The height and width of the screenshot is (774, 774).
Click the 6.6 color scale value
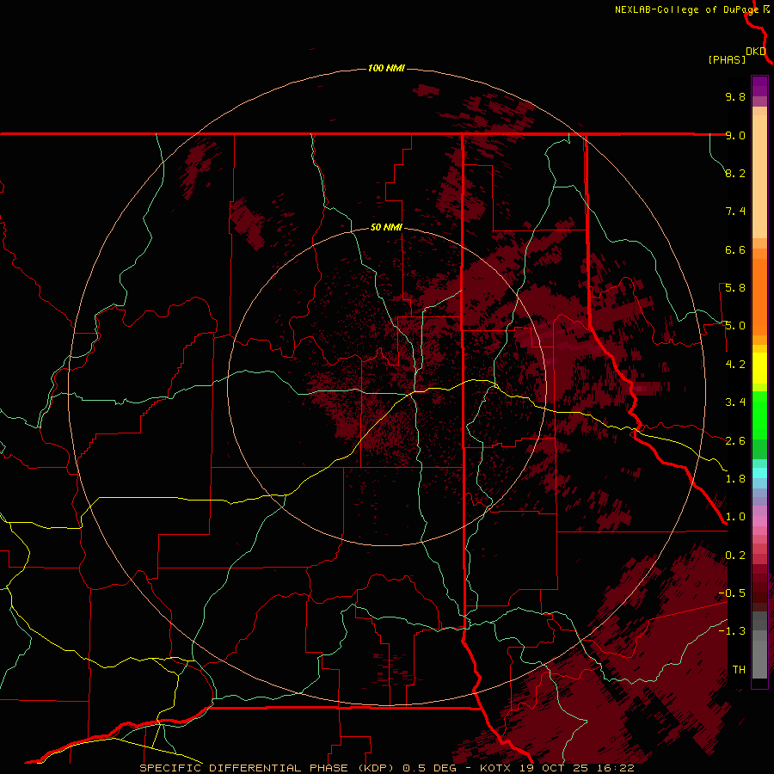coord(735,249)
